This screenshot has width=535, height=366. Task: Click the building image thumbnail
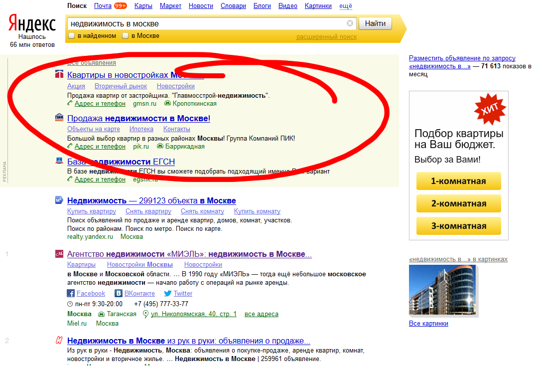(x=441, y=290)
